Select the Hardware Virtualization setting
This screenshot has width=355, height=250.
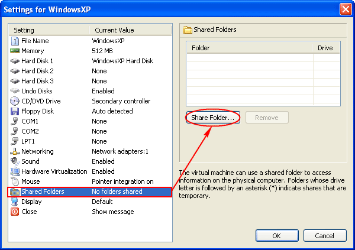tap(90, 171)
